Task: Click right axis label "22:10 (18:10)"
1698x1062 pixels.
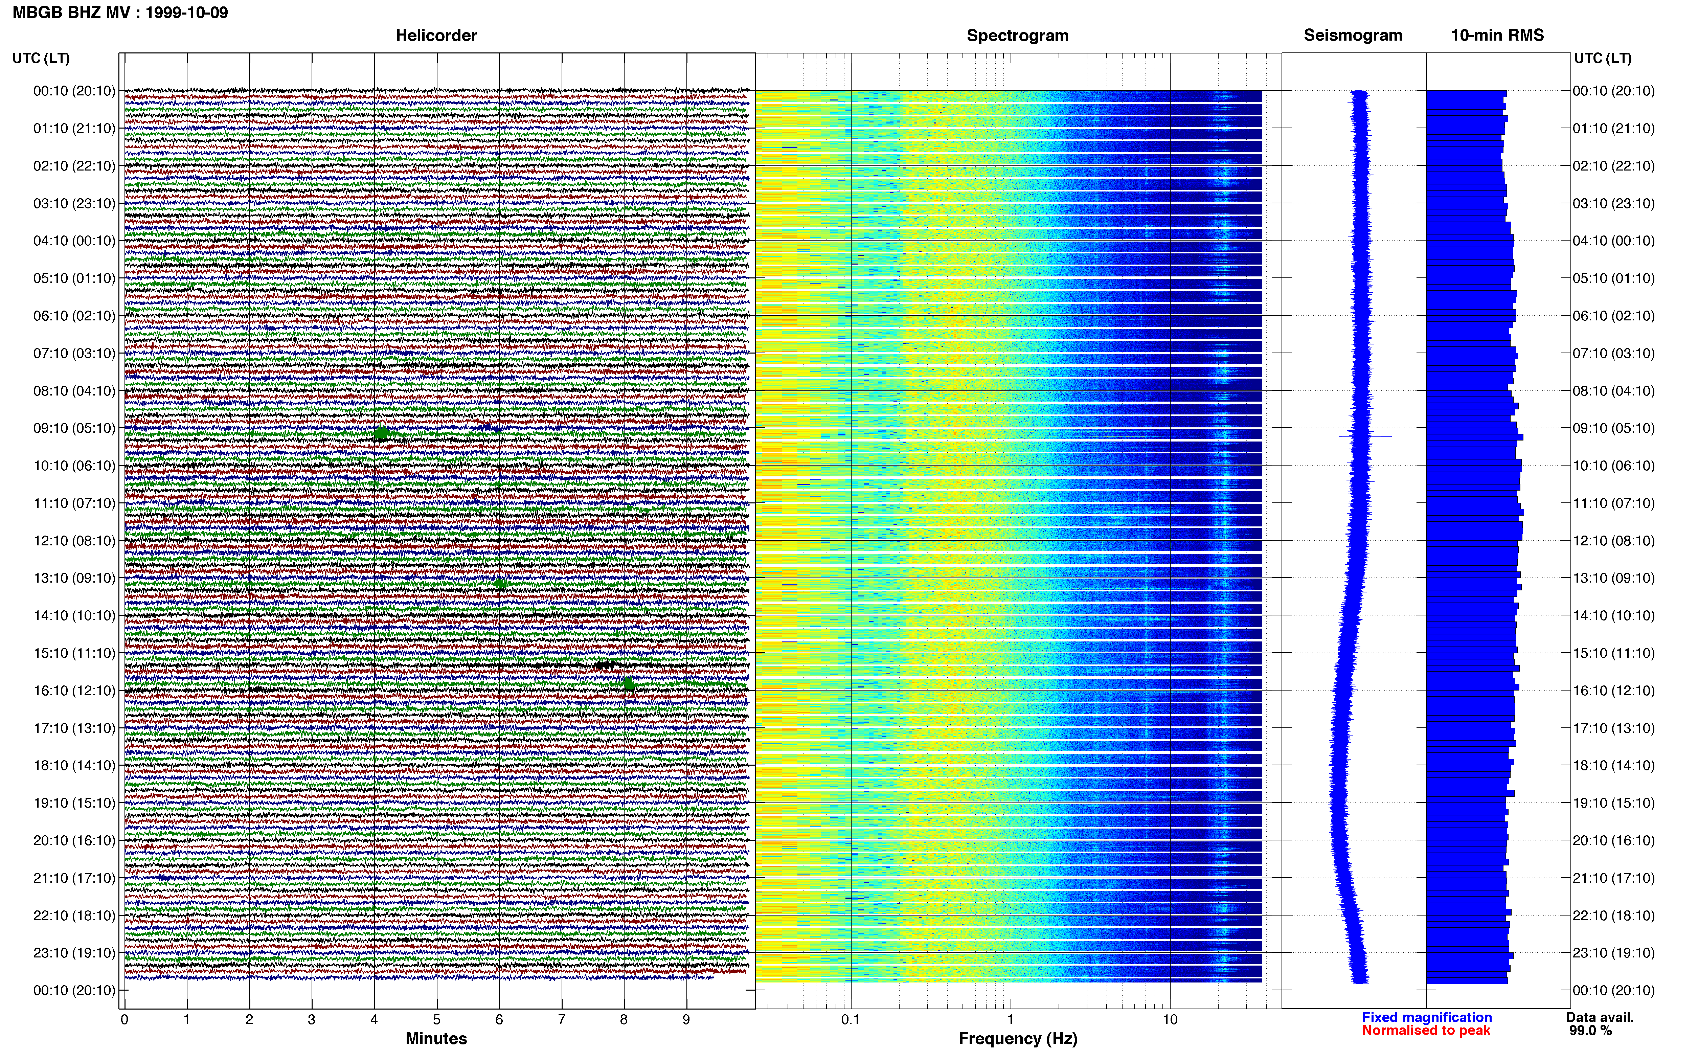Action: click(1614, 915)
